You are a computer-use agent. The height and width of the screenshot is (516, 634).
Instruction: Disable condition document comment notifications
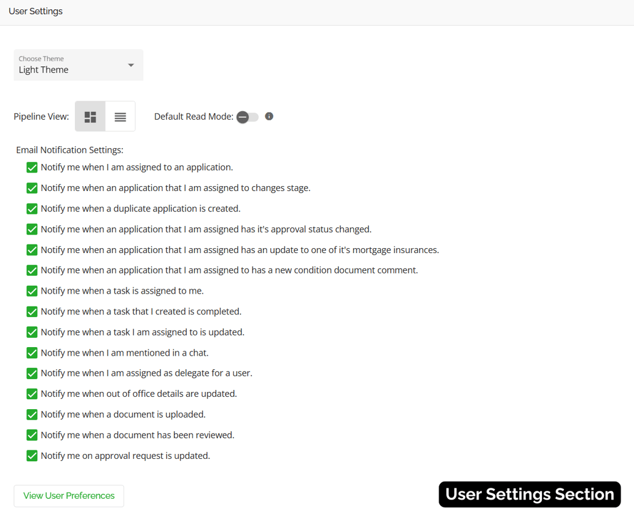click(31, 270)
